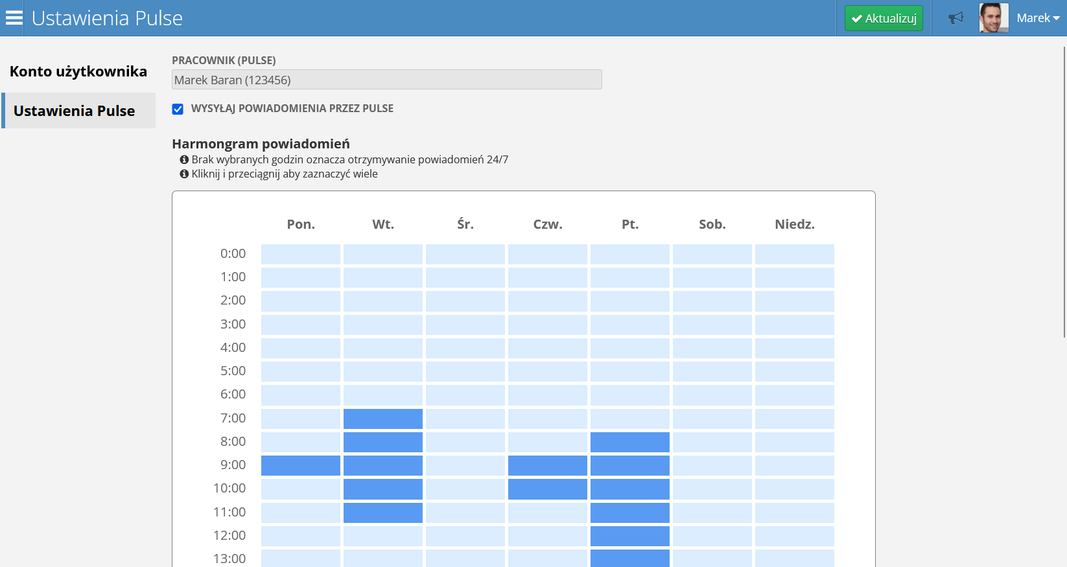Click the green Aktualizuj button
1067x567 pixels.
884,18
